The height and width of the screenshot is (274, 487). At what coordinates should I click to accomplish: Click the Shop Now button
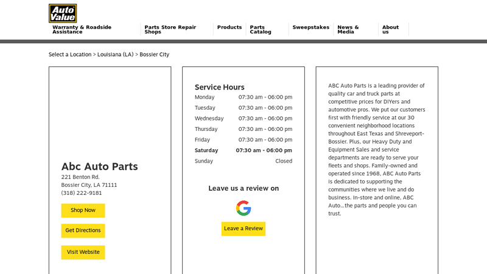click(x=83, y=210)
